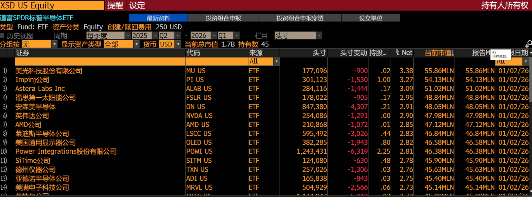The width and height of the screenshot is (532, 197).
Task: Select the 亚德诺半导体公司 security
Action: pyautogui.click(x=42, y=179)
